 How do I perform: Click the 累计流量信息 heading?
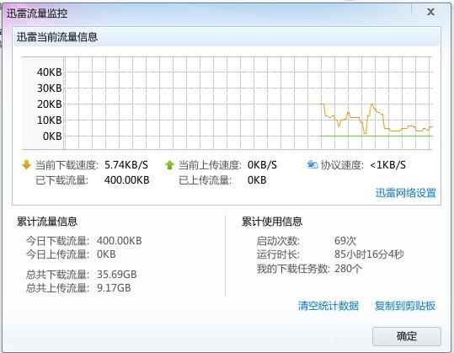pyautogui.click(x=47, y=222)
